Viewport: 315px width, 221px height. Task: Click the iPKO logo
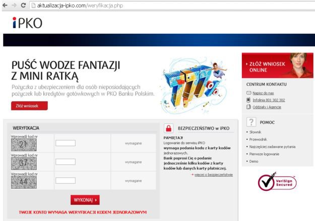click(x=26, y=23)
